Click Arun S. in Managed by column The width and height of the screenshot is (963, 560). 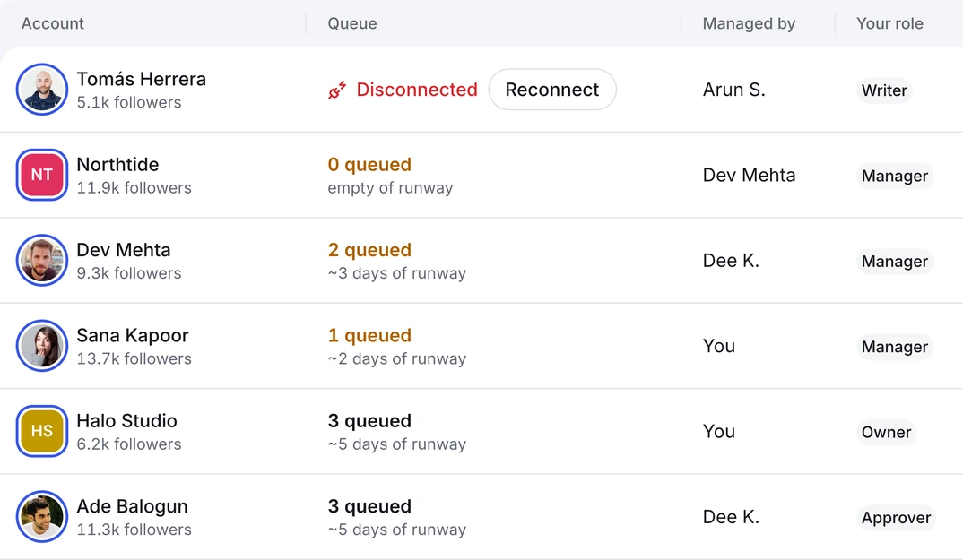pos(734,90)
